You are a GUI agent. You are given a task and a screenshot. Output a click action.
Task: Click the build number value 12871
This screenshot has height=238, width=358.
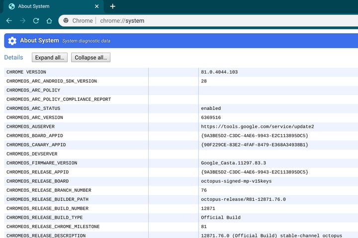coord(208,209)
